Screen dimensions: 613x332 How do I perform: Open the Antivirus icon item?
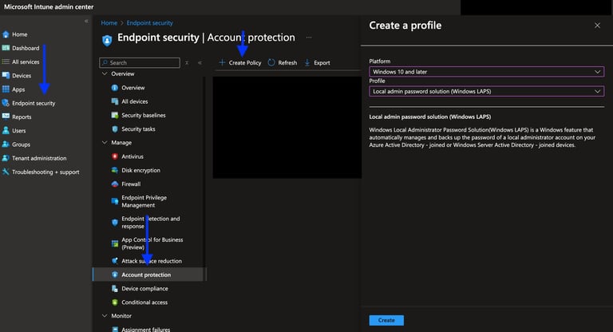pos(115,156)
